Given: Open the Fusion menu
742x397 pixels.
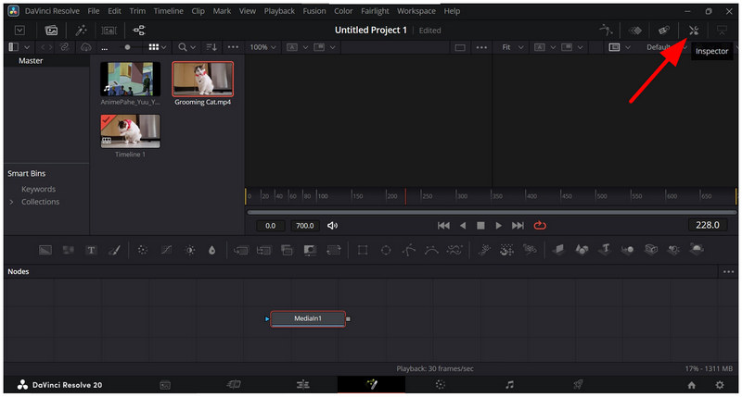Looking at the screenshot, I should click(x=314, y=11).
